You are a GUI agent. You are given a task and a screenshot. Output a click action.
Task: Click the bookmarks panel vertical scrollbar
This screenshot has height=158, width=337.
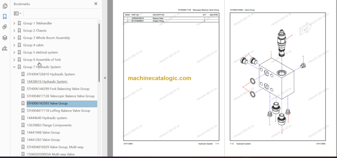[x=99, y=53]
